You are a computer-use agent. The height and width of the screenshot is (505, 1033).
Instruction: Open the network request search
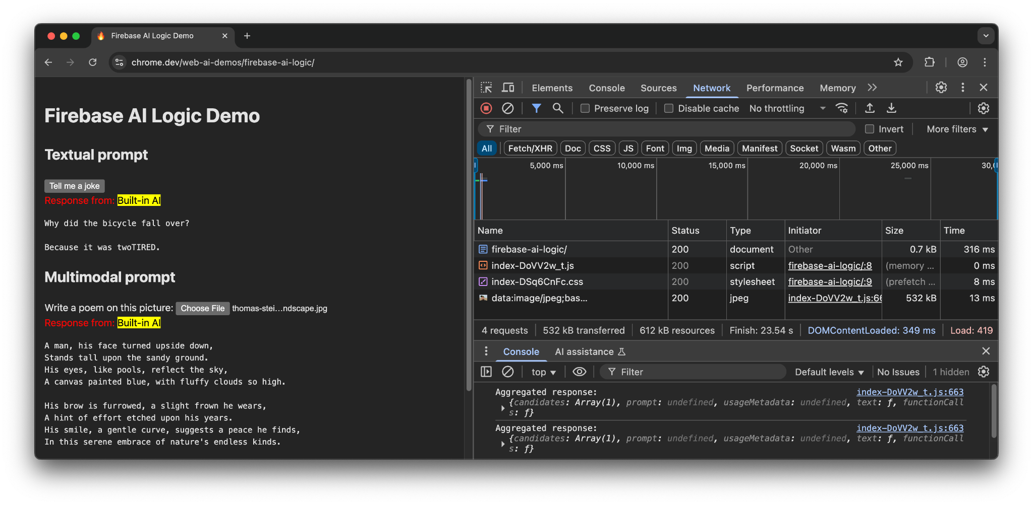(557, 108)
